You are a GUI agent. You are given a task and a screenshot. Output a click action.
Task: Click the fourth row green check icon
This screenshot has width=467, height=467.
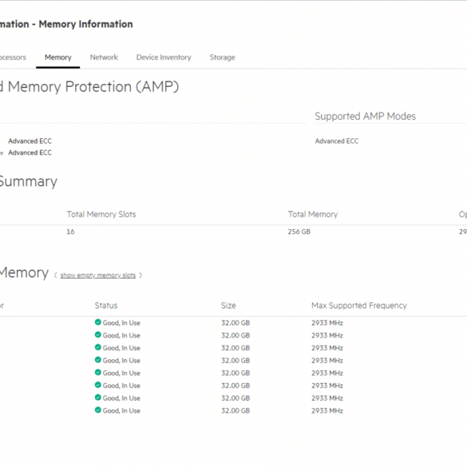[x=97, y=360]
